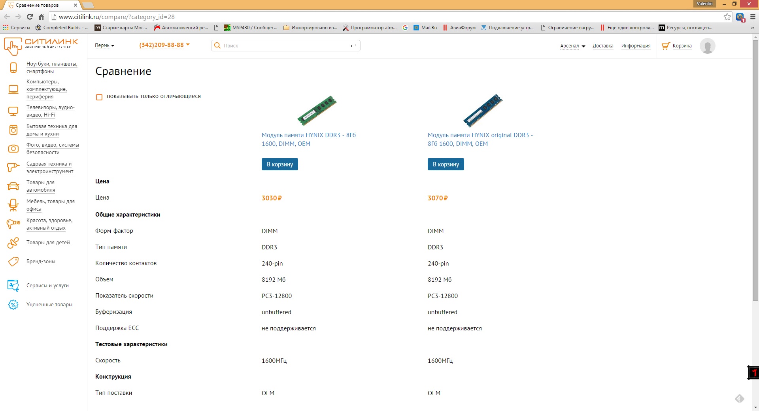The image size is (759, 411).
Task: Open the 'Completed Builds' bookmark
Action: [x=62, y=28]
